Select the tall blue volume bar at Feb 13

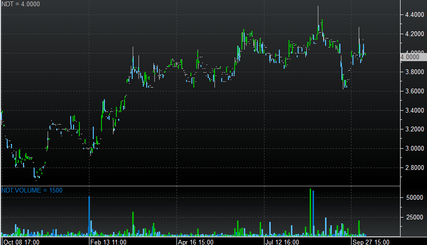tap(89, 216)
